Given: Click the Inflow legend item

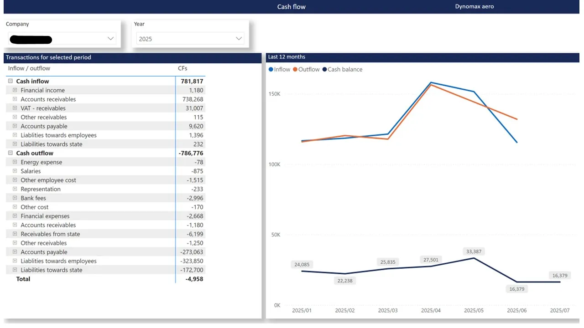Looking at the screenshot, I should pos(279,69).
